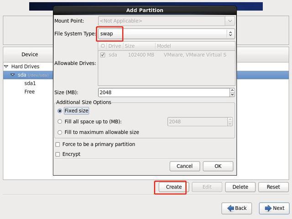Go Back to the previous installer step
The image size is (292, 219).
coord(237,209)
